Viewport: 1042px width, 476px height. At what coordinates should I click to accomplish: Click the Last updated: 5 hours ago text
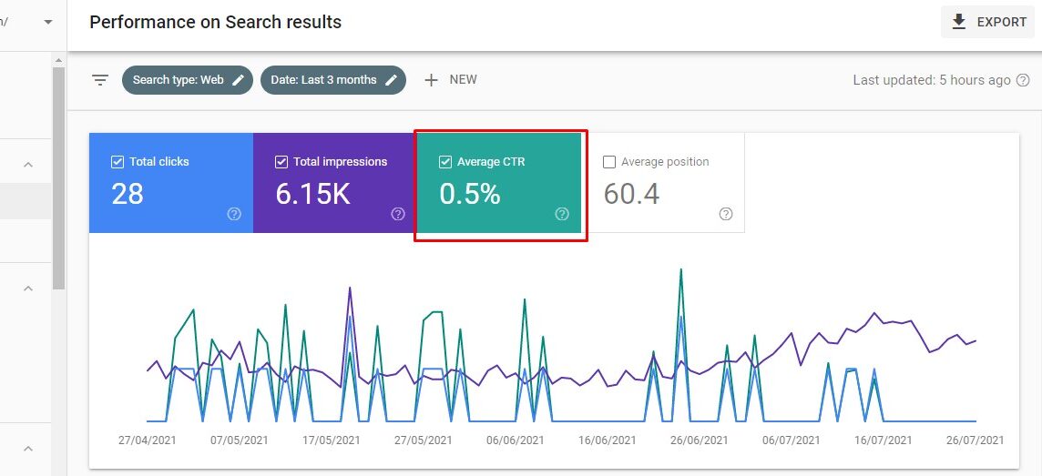pos(932,80)
